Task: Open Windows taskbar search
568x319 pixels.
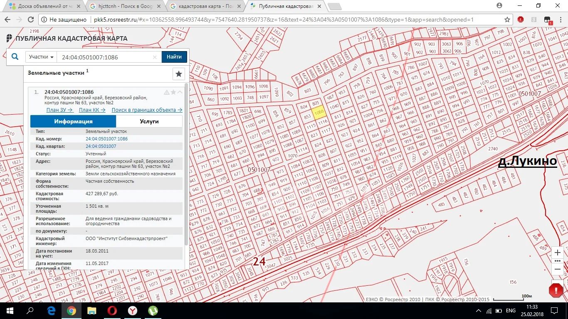Action: (x=30, y=310)
